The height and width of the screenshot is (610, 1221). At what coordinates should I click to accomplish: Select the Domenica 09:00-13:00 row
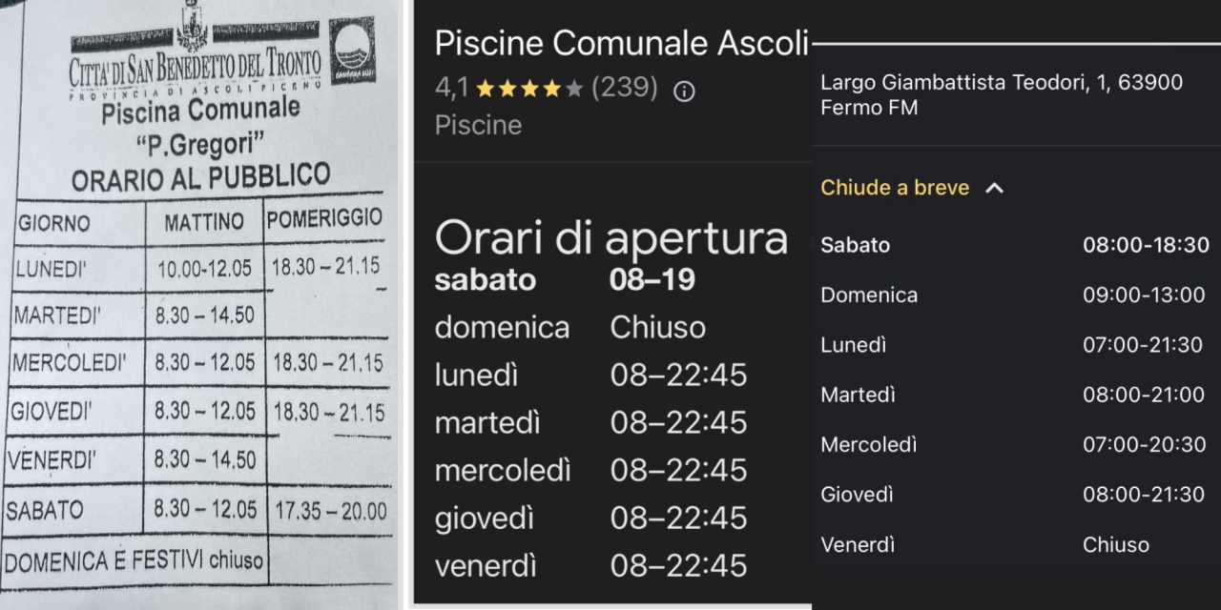tap(1015, 295)
